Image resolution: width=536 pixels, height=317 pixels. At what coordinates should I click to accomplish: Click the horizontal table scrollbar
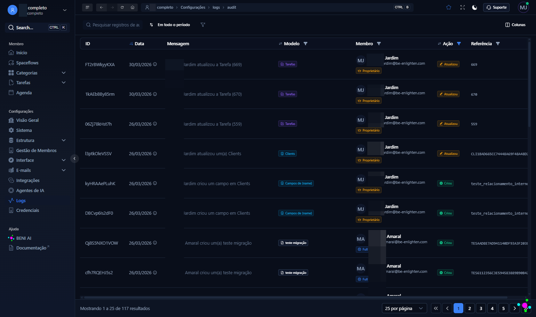point(296,298)
